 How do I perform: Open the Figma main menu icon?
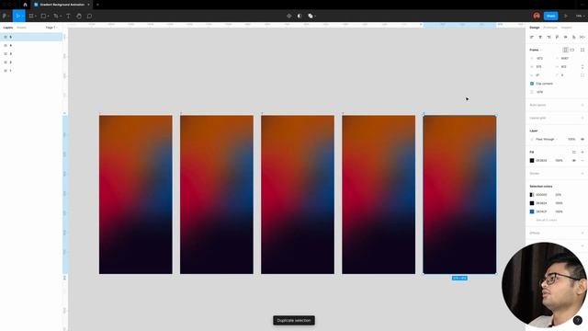(x=6, y=17)
